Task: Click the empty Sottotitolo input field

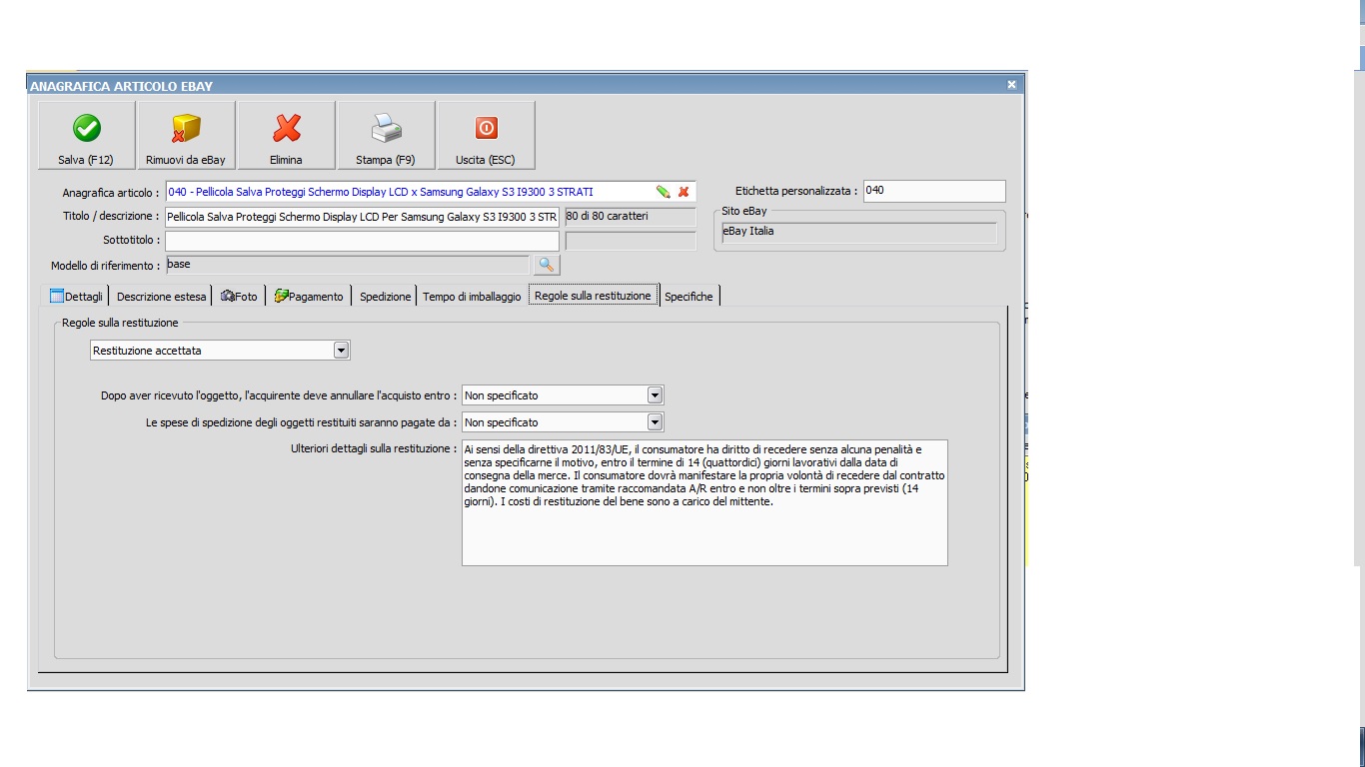Action: click(362, 241)
